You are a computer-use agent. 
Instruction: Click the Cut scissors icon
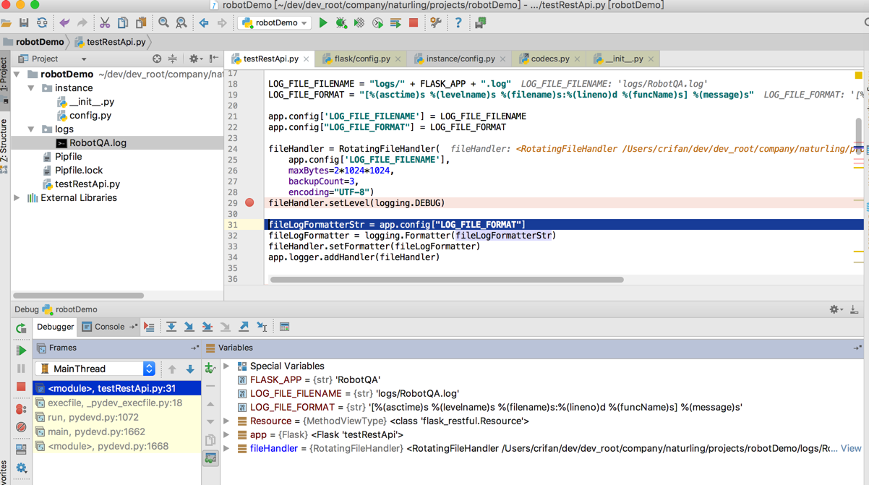click(105, 23)
